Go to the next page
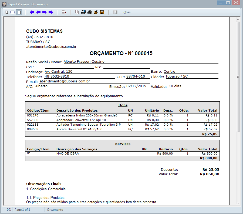The width and height of the screenshot is (243, 214). [x=45, y=12]
